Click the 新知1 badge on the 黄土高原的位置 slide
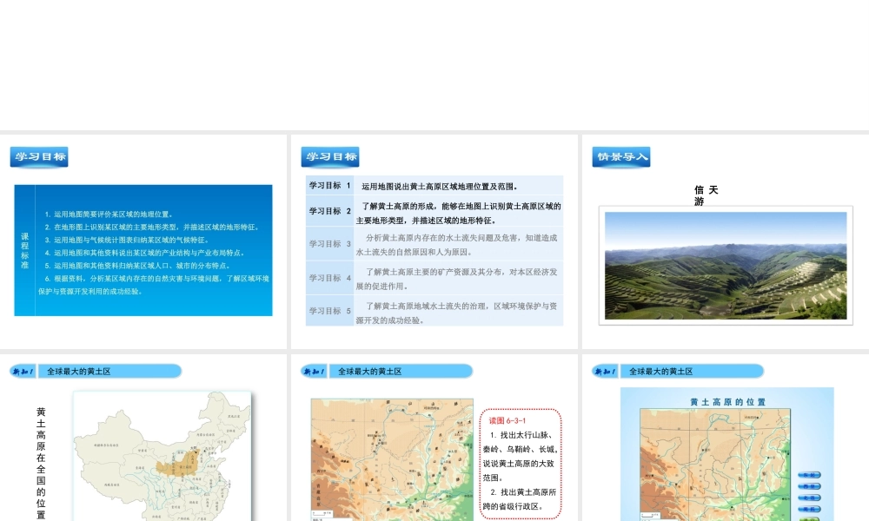The width and height of the screenshot is (869, 521). coord(605,372)
